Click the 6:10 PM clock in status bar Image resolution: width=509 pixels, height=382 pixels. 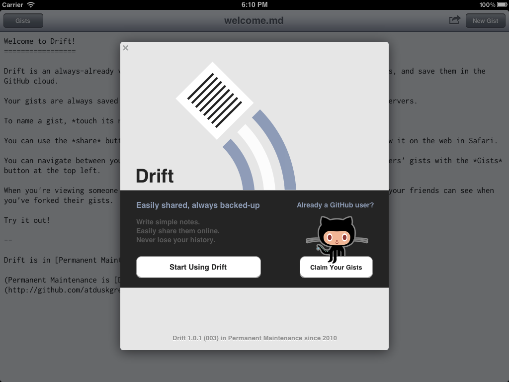[x=254, y=4]
